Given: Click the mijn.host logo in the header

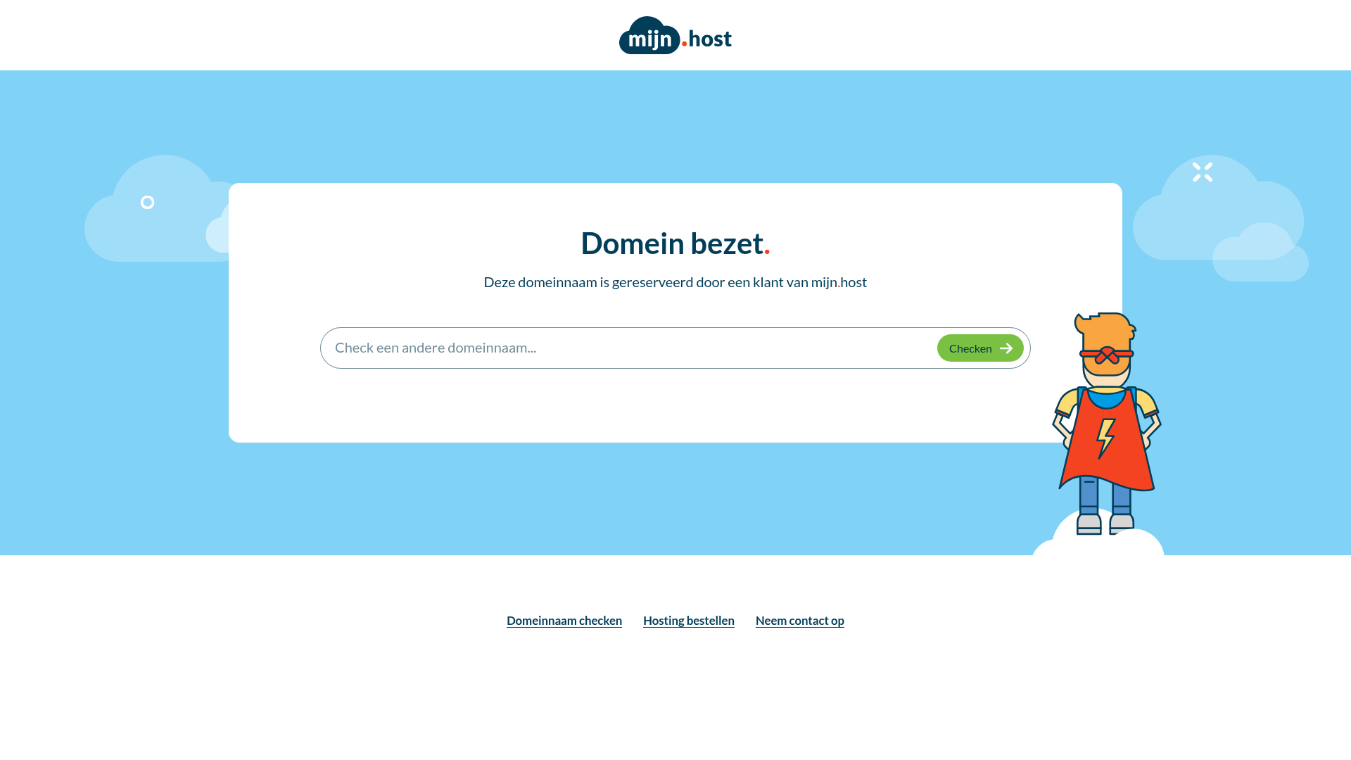Looking at the screenshot, I should pyautogui.click(x=675, y=35).
